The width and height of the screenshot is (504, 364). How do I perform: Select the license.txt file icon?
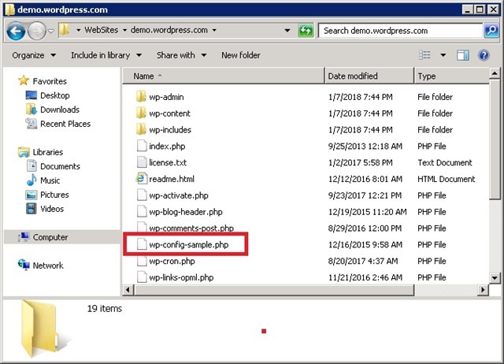click(x=142, y=162)
